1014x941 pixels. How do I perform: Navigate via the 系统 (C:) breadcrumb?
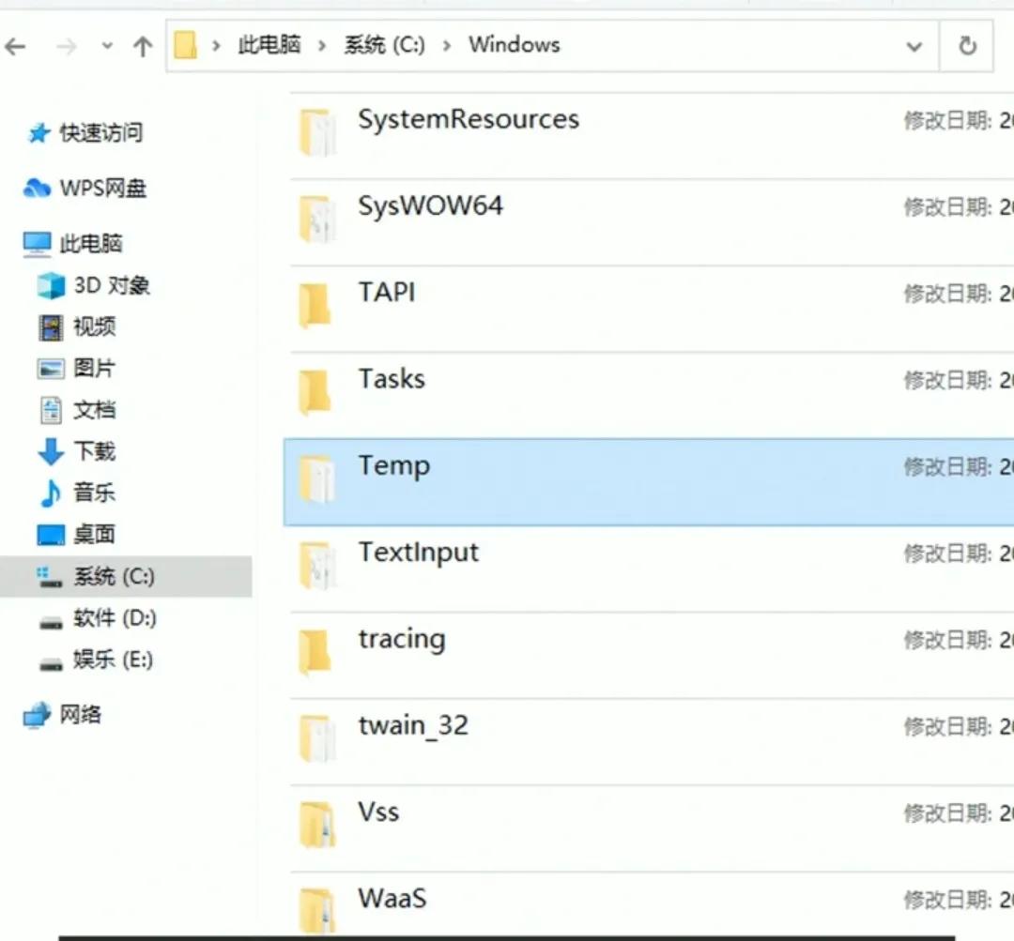point(383,44)
